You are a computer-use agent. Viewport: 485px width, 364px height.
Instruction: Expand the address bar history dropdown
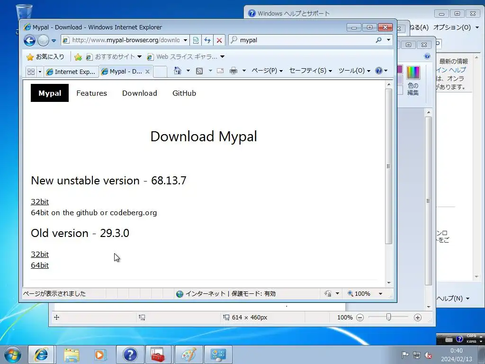tap(185, 40)
